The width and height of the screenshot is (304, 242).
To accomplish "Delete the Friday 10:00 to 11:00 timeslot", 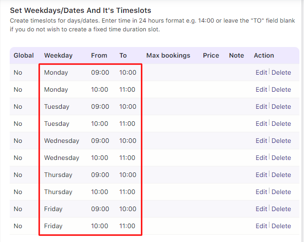I will pyautogui.click(x=281, y=226).
